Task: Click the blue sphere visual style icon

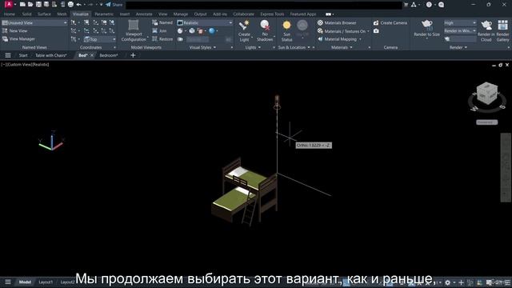Action: pyautogui.click(x=212, y=30)
